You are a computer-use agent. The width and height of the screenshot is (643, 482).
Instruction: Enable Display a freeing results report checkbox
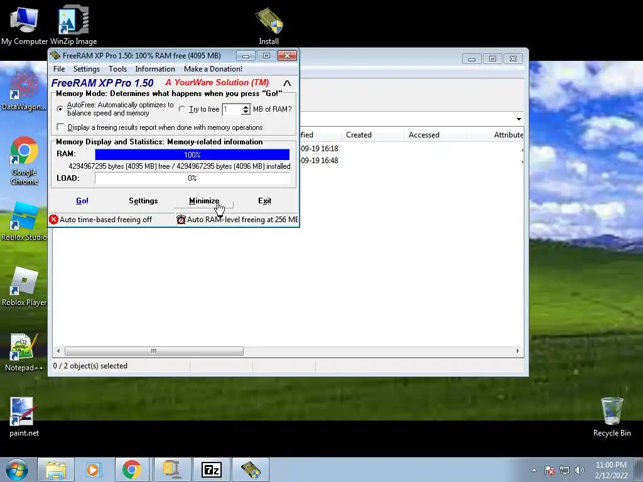pyautogui.click(x=61, y=127)
